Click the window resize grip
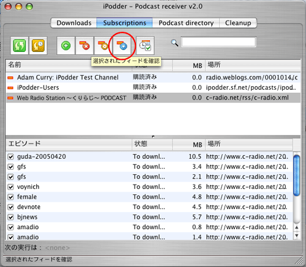Image resolution: width=306 pixels, height=267 pixels. click(299, 261)
